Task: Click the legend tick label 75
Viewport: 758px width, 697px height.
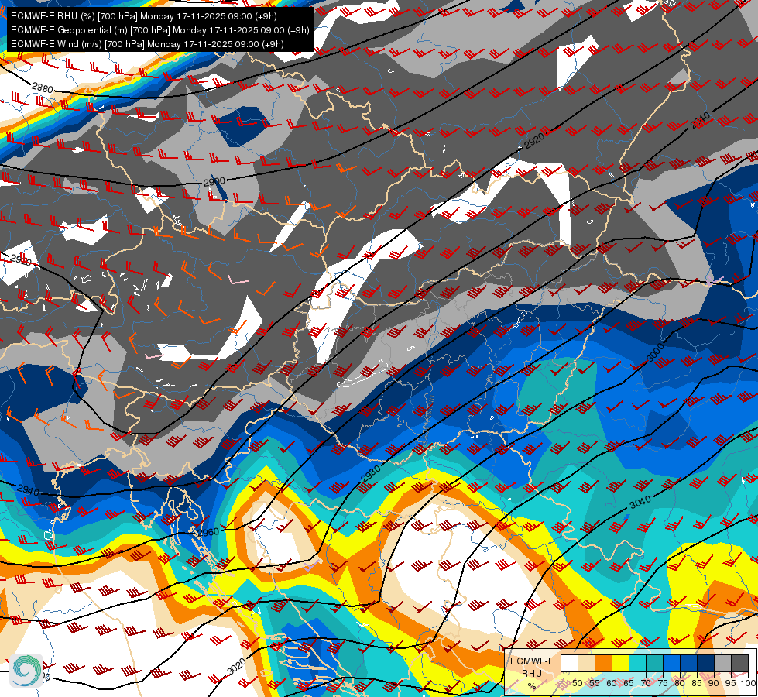Action: [x=663, y=683]
